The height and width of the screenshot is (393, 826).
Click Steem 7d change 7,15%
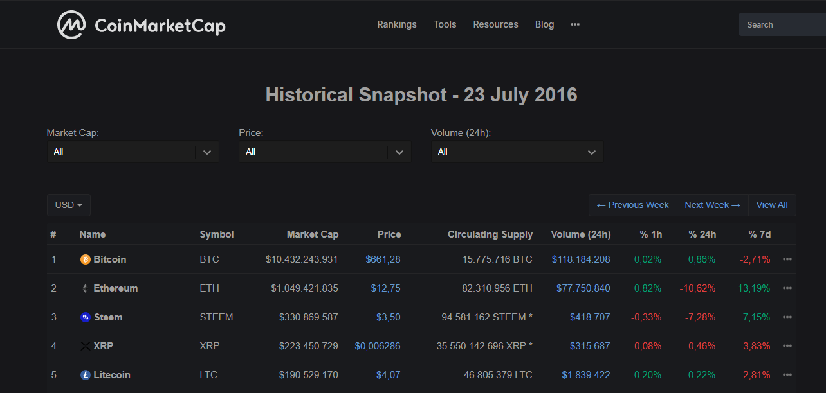(x=757, y=317)
